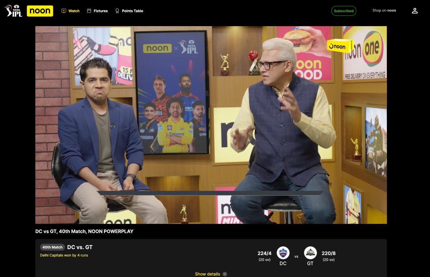This screenshot has height=277, width=430.
Task: Click the TATA IPL logo
Action: [13, 11]
